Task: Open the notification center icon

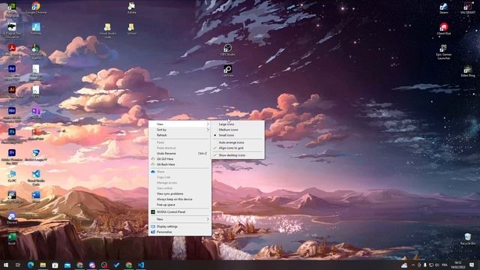Action: click(472, 265)
